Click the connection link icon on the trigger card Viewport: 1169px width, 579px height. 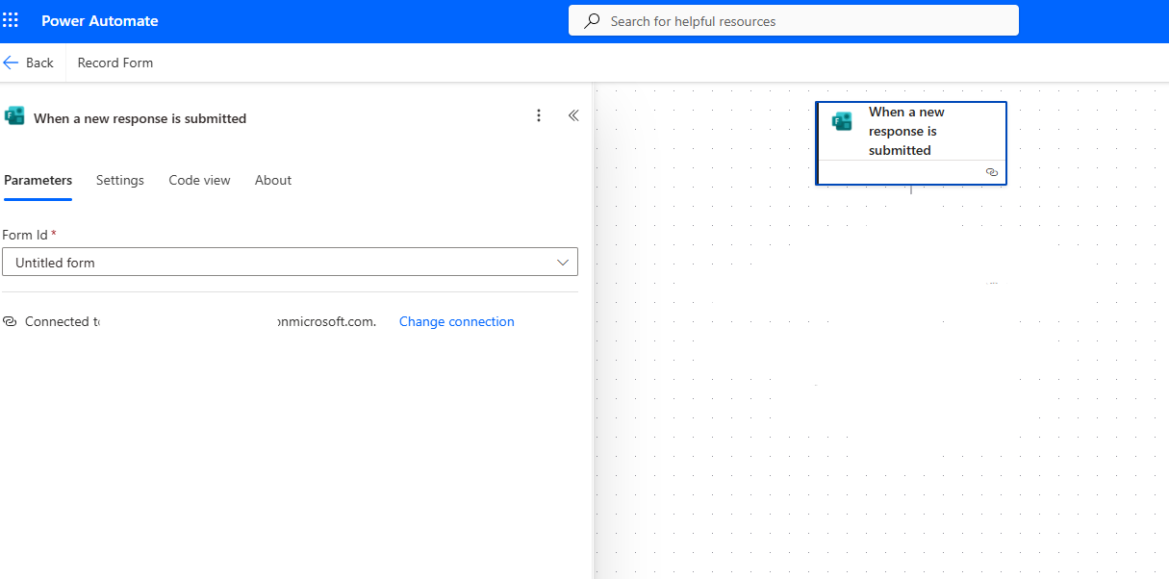[x=991, y=172]
